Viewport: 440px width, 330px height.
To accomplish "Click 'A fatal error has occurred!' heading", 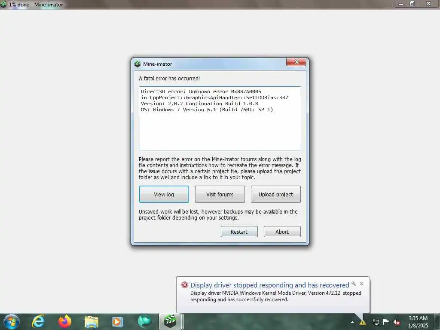I will (169, 79).
